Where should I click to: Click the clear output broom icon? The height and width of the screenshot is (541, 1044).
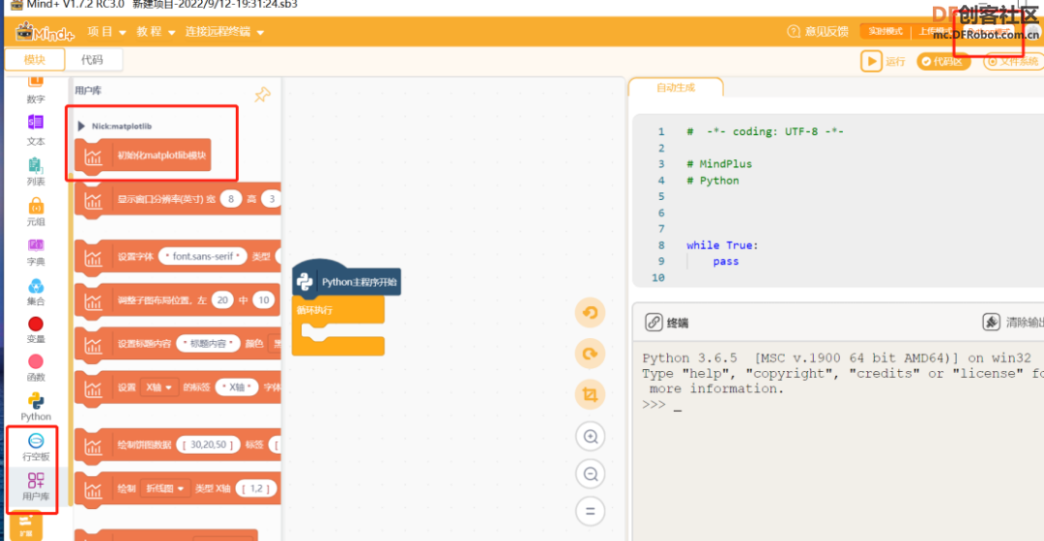point(992,322)
